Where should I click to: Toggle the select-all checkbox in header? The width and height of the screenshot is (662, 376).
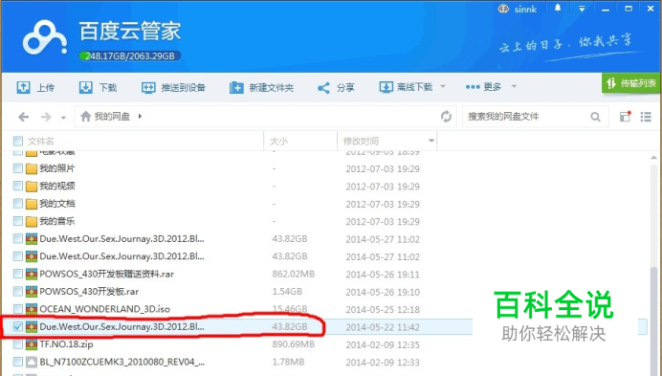[x=18, y=141]
